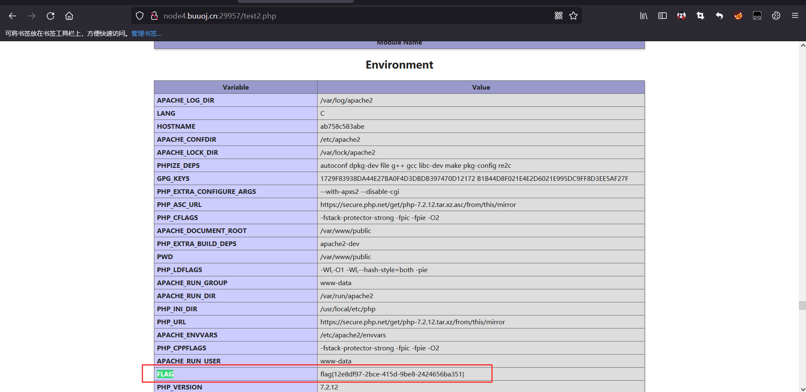Click the Variable column header
This screenshot has width=806, height=392.
(236, 87)
